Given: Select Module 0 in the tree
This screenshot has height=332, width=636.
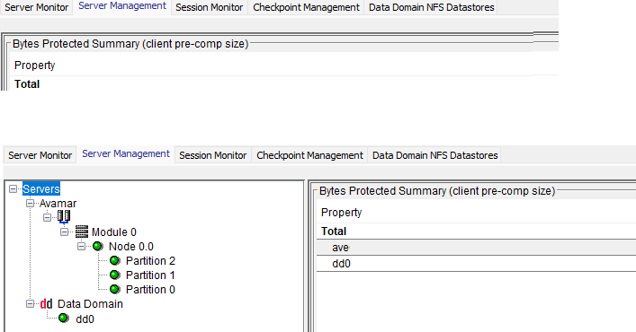Looking at the screenshot, I should [x=114, y=232].
